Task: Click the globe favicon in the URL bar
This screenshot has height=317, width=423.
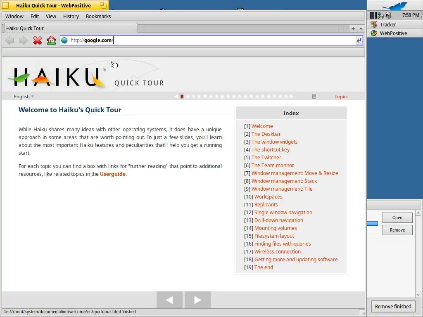Action: click(64, 40)
